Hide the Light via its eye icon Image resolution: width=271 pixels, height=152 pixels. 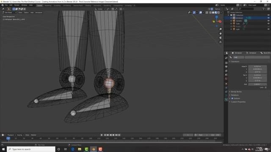268,29
